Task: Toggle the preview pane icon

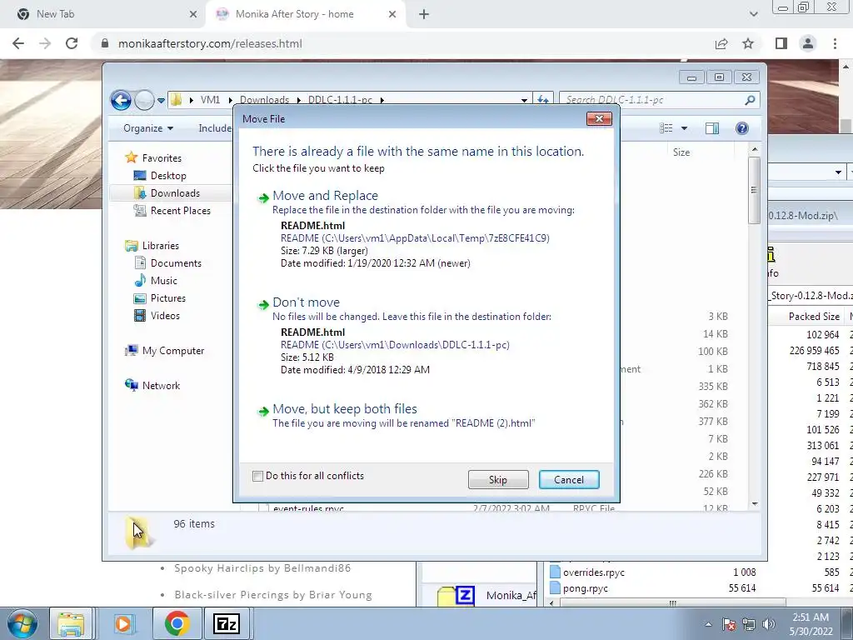Action: (711, 128)
